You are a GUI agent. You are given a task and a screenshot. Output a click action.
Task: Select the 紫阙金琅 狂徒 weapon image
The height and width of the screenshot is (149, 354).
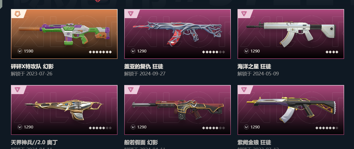click(x=291, y=110)
